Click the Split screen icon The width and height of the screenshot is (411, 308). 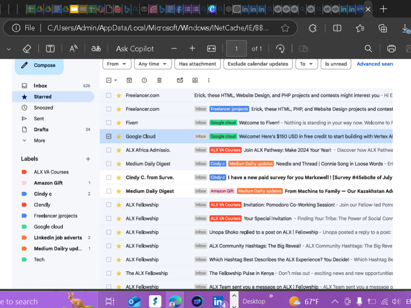pyautogui.click(x=337, y=28)
